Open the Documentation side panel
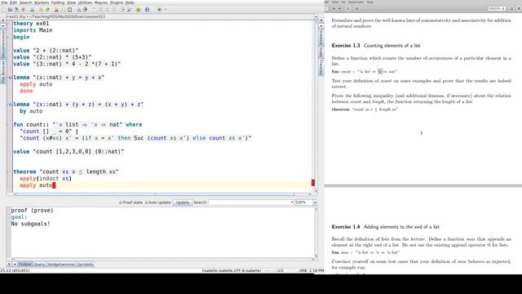 (x=3, y=44)
